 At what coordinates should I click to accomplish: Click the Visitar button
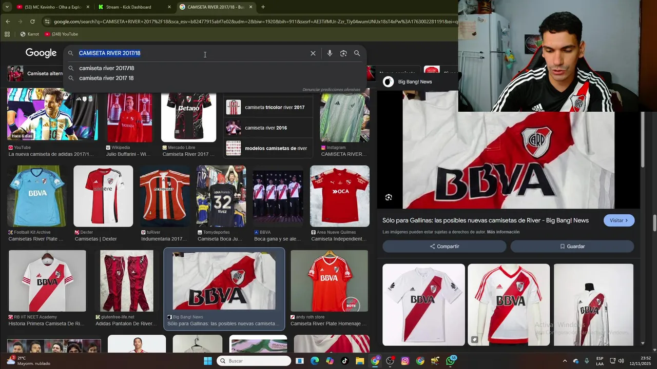[x=619, y=220]
